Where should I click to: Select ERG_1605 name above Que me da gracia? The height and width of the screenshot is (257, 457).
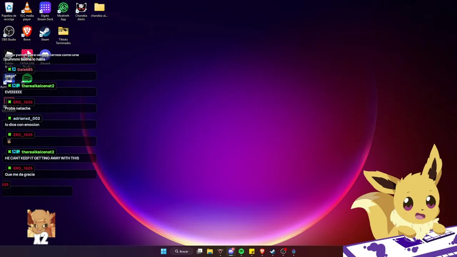click(23, 168)
